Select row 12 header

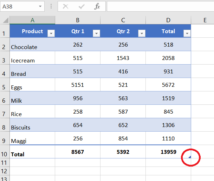[5, 171]
